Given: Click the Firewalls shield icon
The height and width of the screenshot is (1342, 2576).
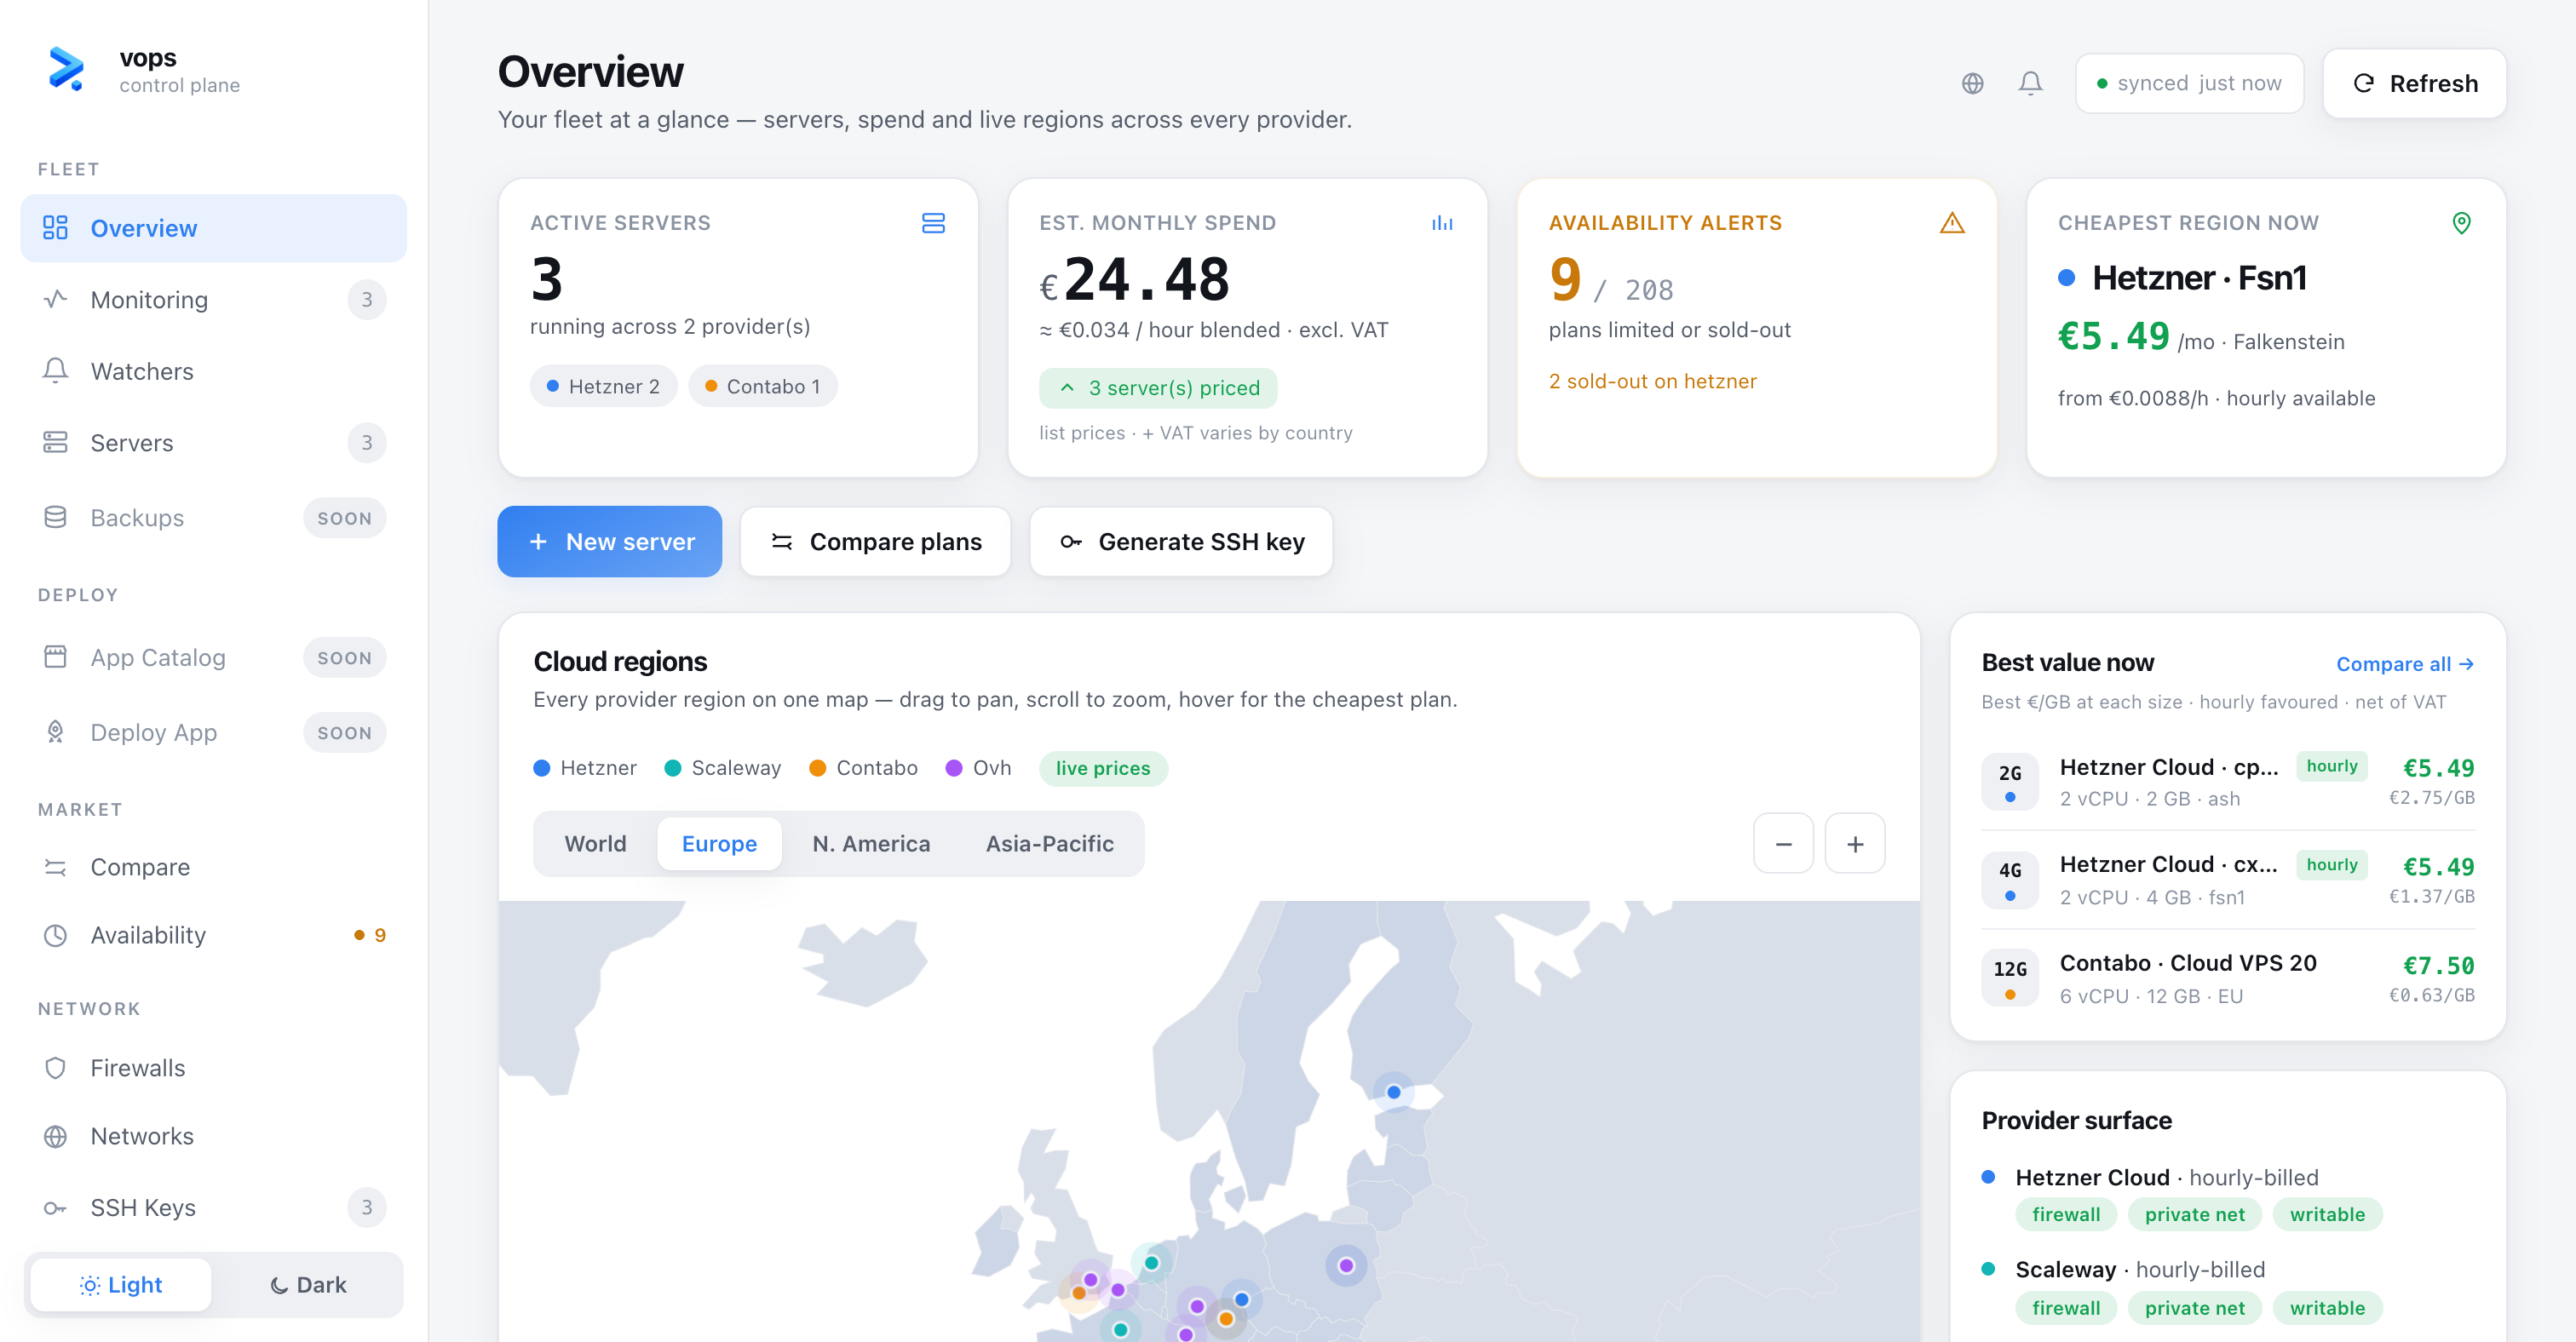Looking at the screenshot, I should coord(55,1068).
